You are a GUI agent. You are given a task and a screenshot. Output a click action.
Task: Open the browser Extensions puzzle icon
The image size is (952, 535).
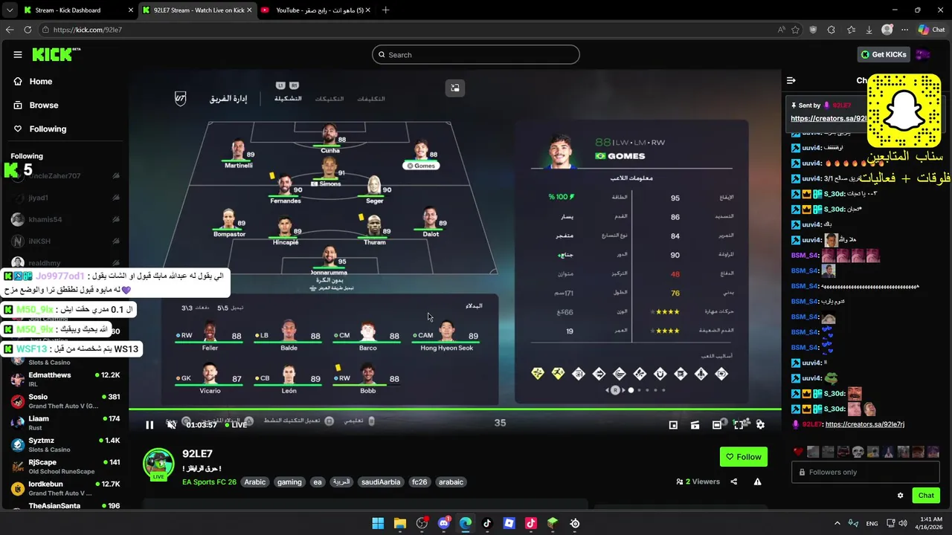pyautogui.click(x=832, y=30)
